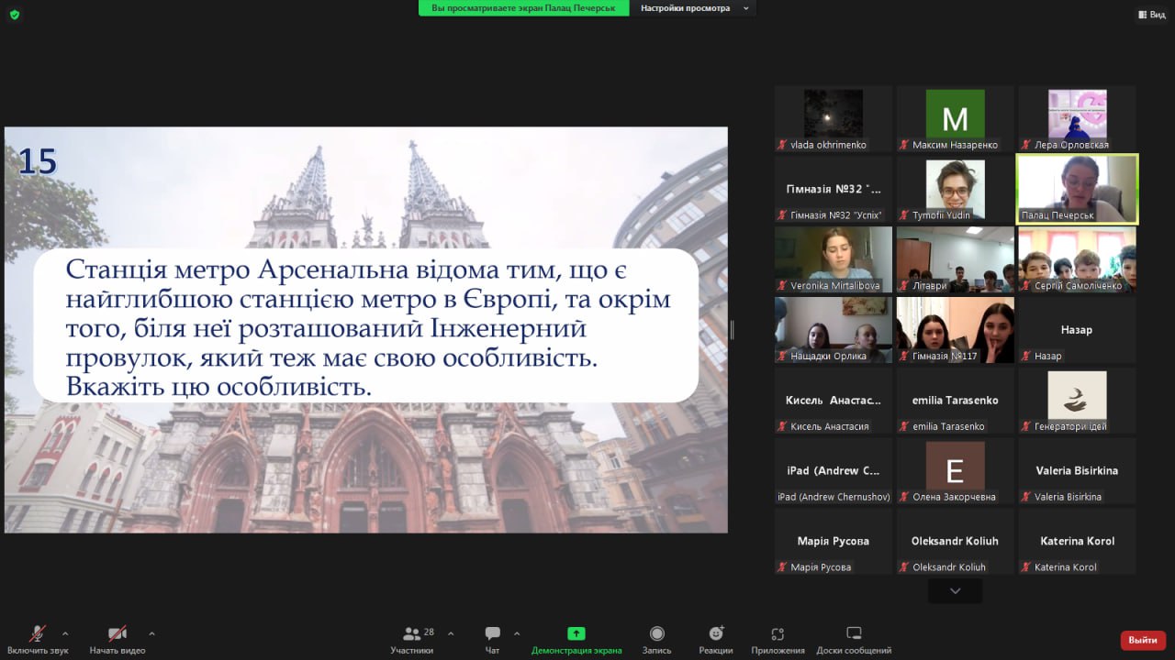1175x660 pixels.
Task: Open Настройки просмотра view options dropdown
Action: [x=694, y=8]
